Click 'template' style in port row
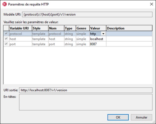The height and width of the screenshot is (124, 156). [40, 44]
